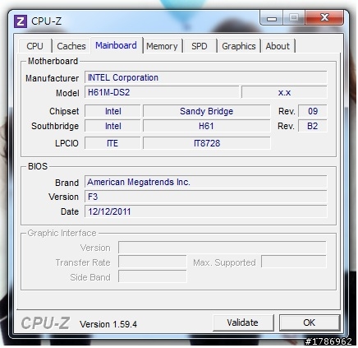Click the Southbridge label
Image resolution: width=358 pixels, height=348 pixels.
(x=55, y=126)
